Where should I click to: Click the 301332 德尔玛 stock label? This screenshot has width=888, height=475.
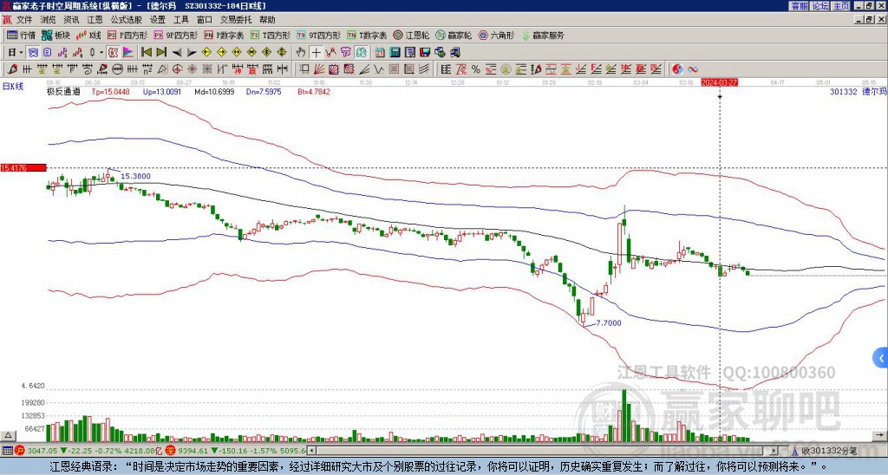click(x=857, y=91)
